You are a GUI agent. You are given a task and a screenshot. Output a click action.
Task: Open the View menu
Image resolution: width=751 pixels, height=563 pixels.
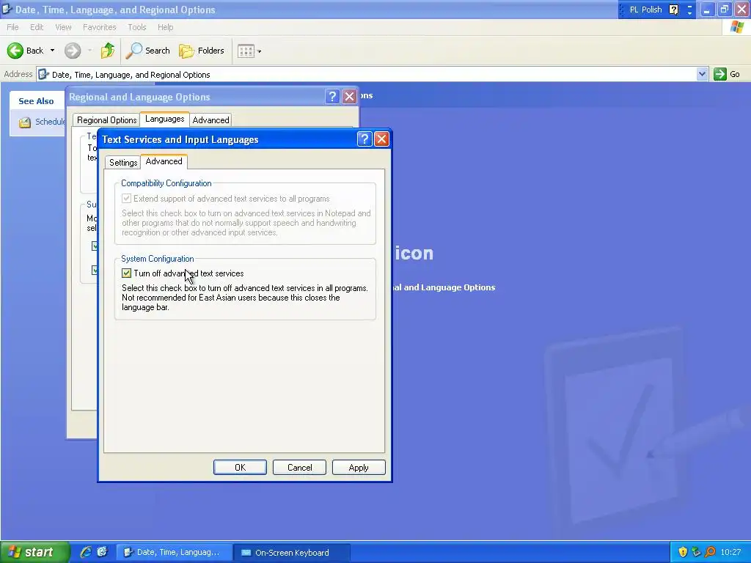(63, 27)
